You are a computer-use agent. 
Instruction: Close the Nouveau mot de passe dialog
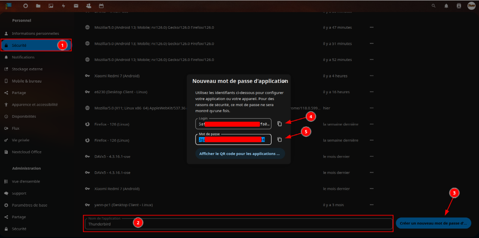[284, 81]
